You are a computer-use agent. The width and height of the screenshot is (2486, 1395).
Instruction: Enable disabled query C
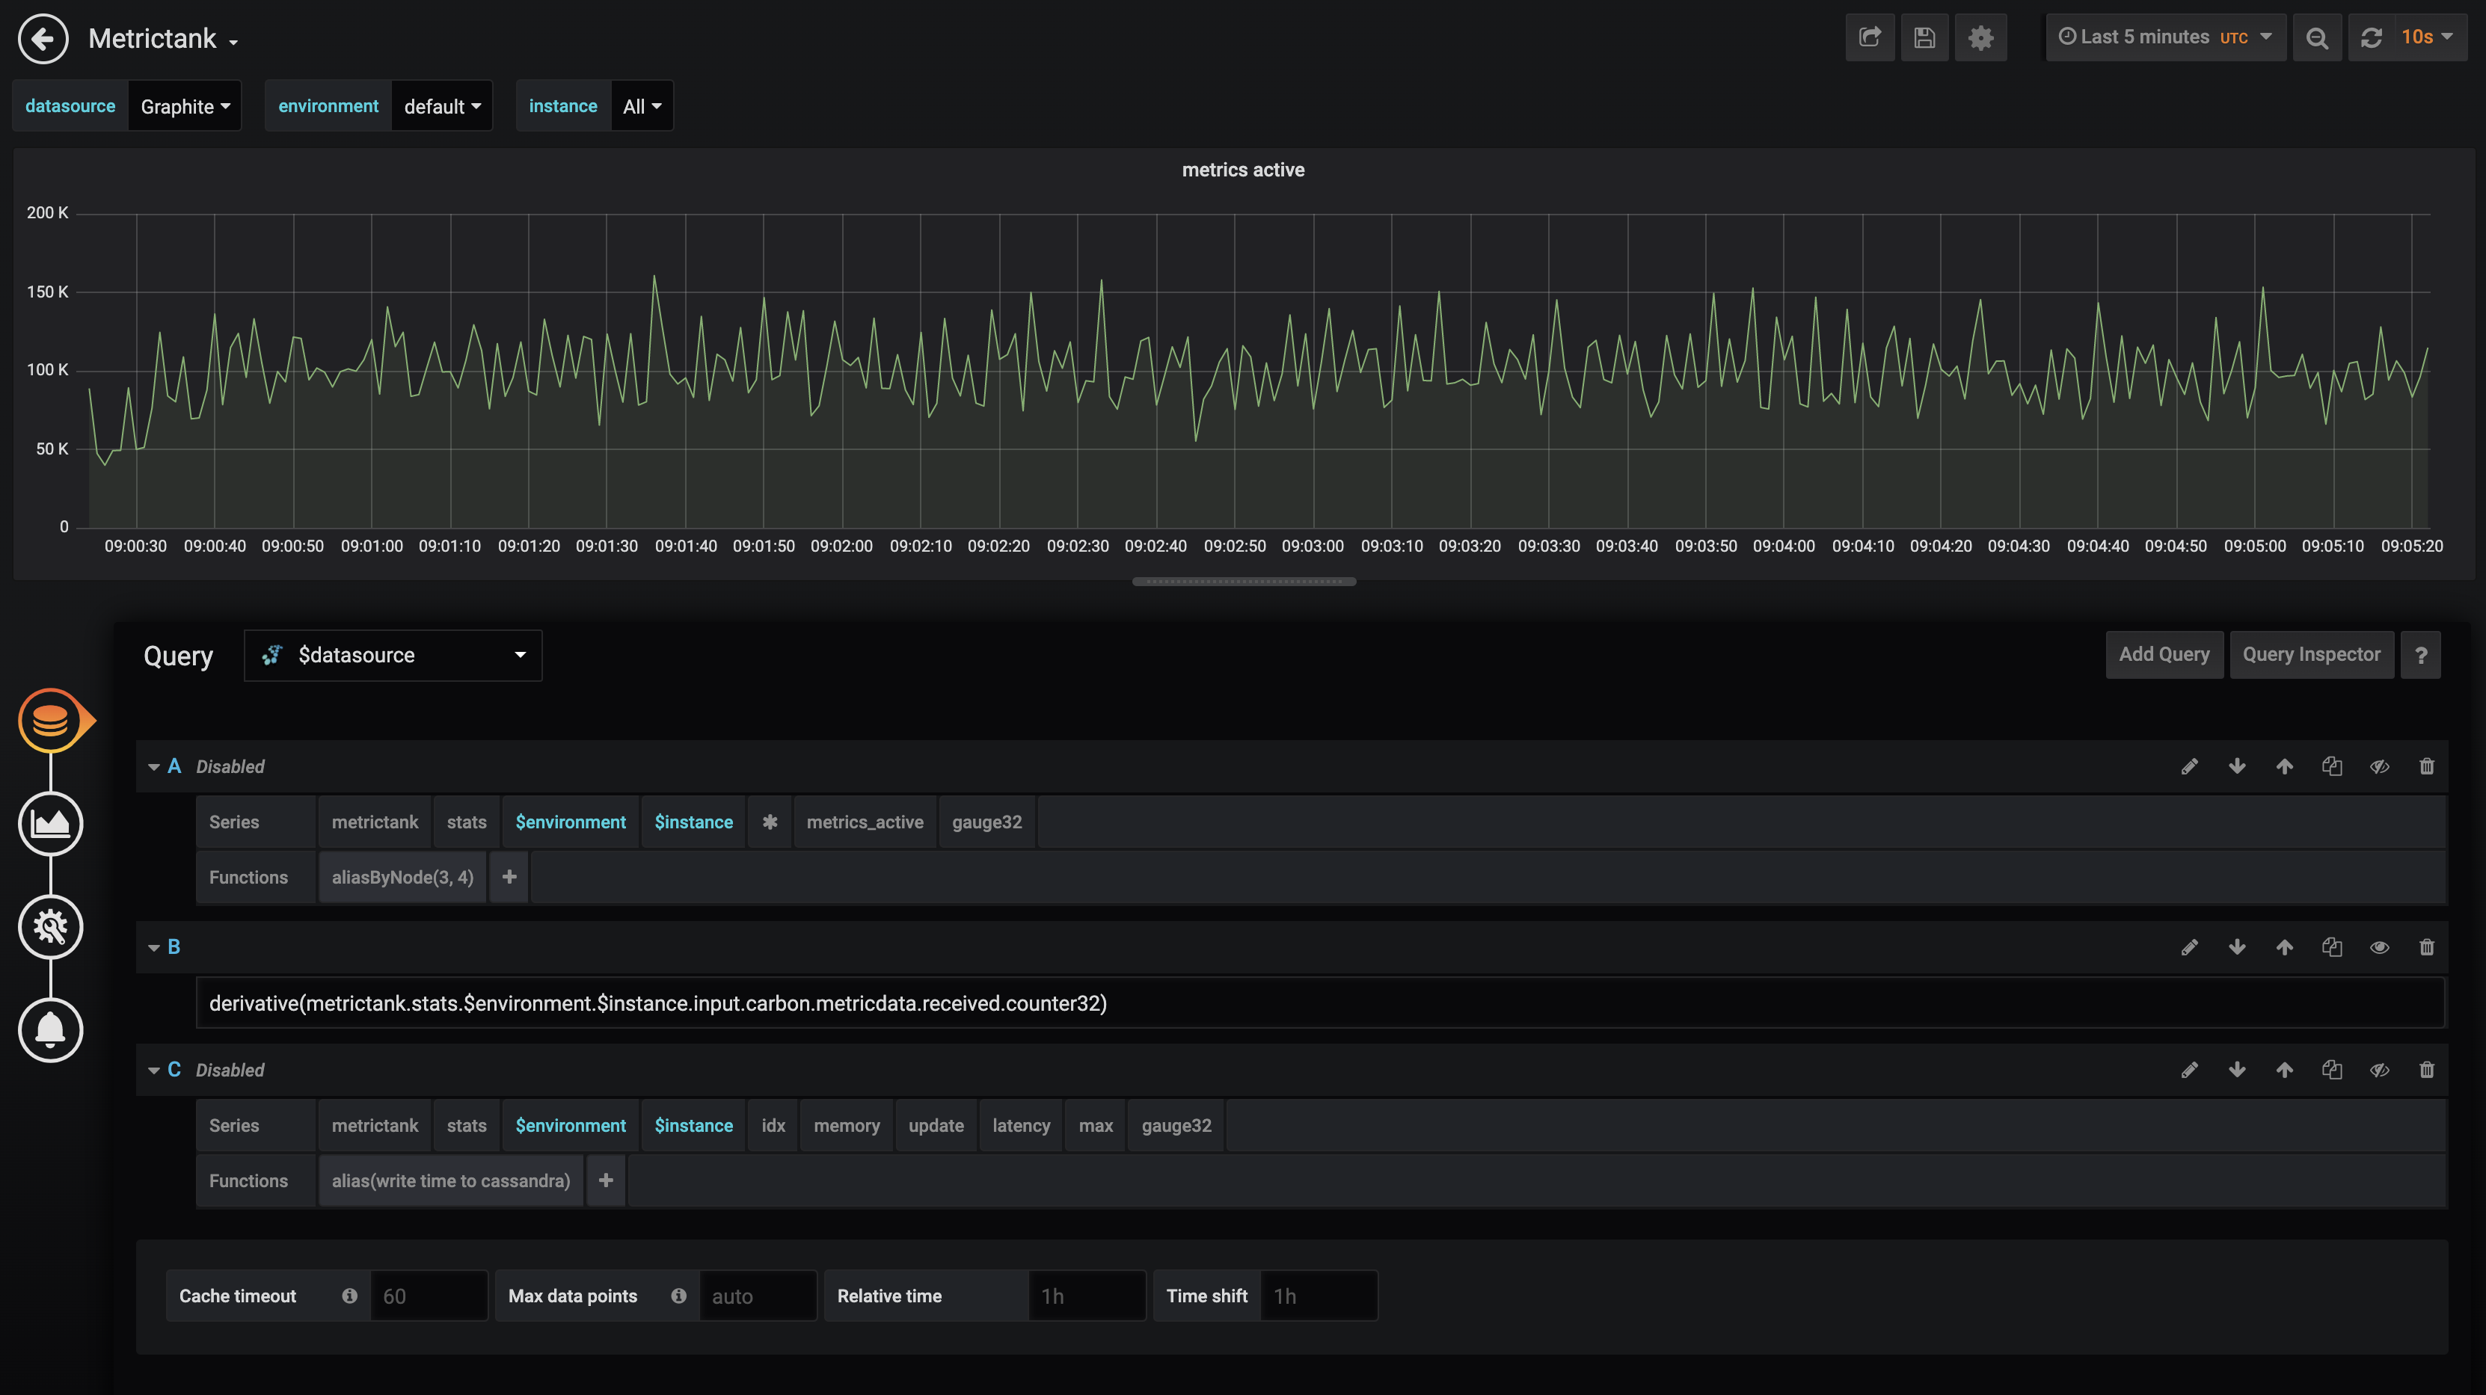tap(2379, 1070)
